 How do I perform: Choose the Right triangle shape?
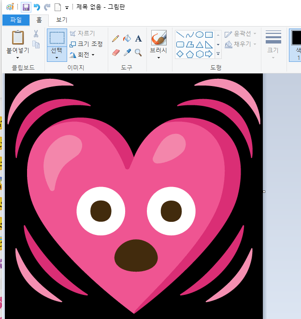pos(209,44)
